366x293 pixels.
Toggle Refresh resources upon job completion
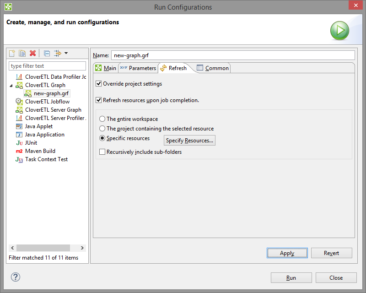point(99,100)
